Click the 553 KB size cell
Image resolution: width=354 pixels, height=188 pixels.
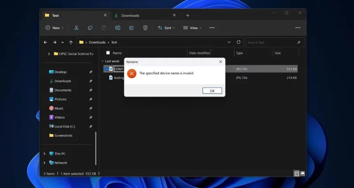coord(292,69)
